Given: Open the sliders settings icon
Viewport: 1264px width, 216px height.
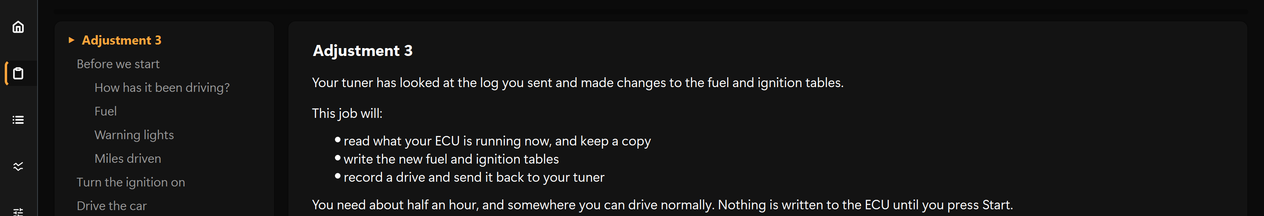Looking at the screenshot, I should click(x=18, y=212).
